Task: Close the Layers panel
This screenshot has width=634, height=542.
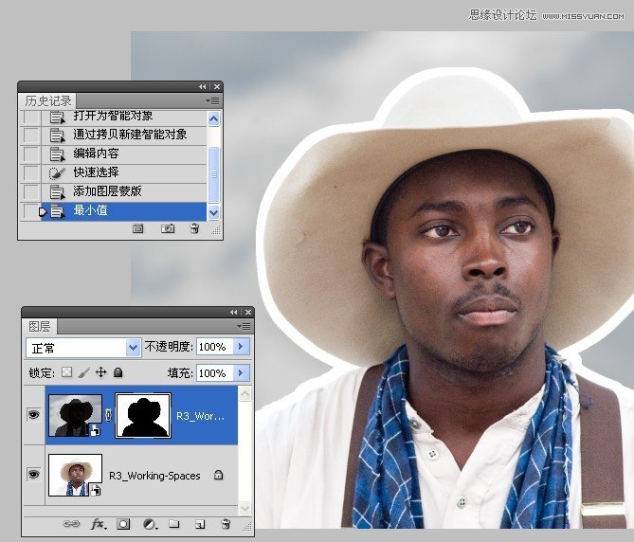Action: pos(248,312)
